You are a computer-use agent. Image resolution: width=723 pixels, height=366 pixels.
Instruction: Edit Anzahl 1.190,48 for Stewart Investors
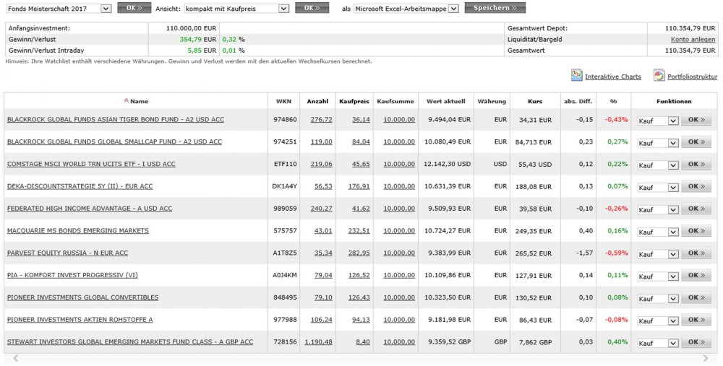(x=318, y=342)
